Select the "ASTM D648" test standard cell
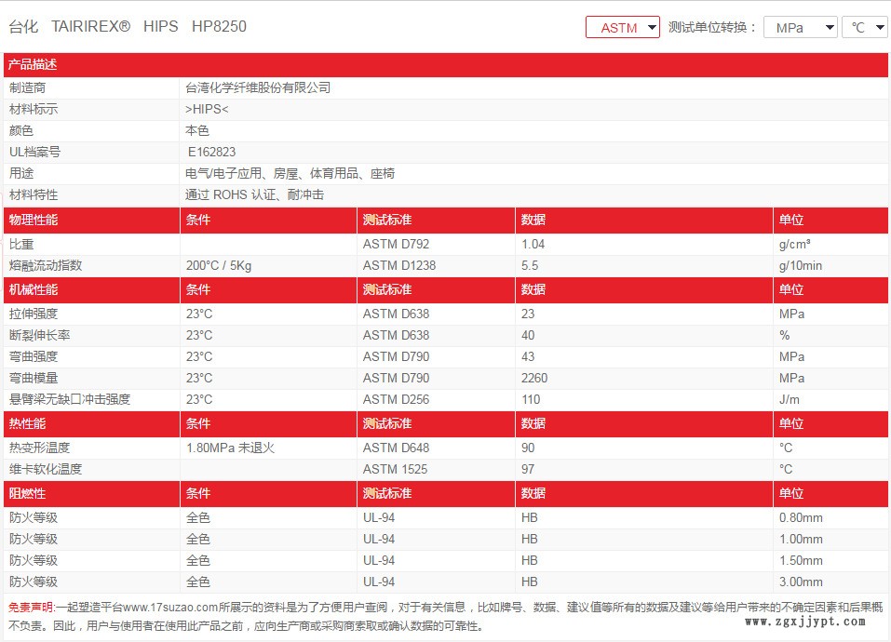The height and width of the screenshot is (642, 891). click(x=396, y=448)
